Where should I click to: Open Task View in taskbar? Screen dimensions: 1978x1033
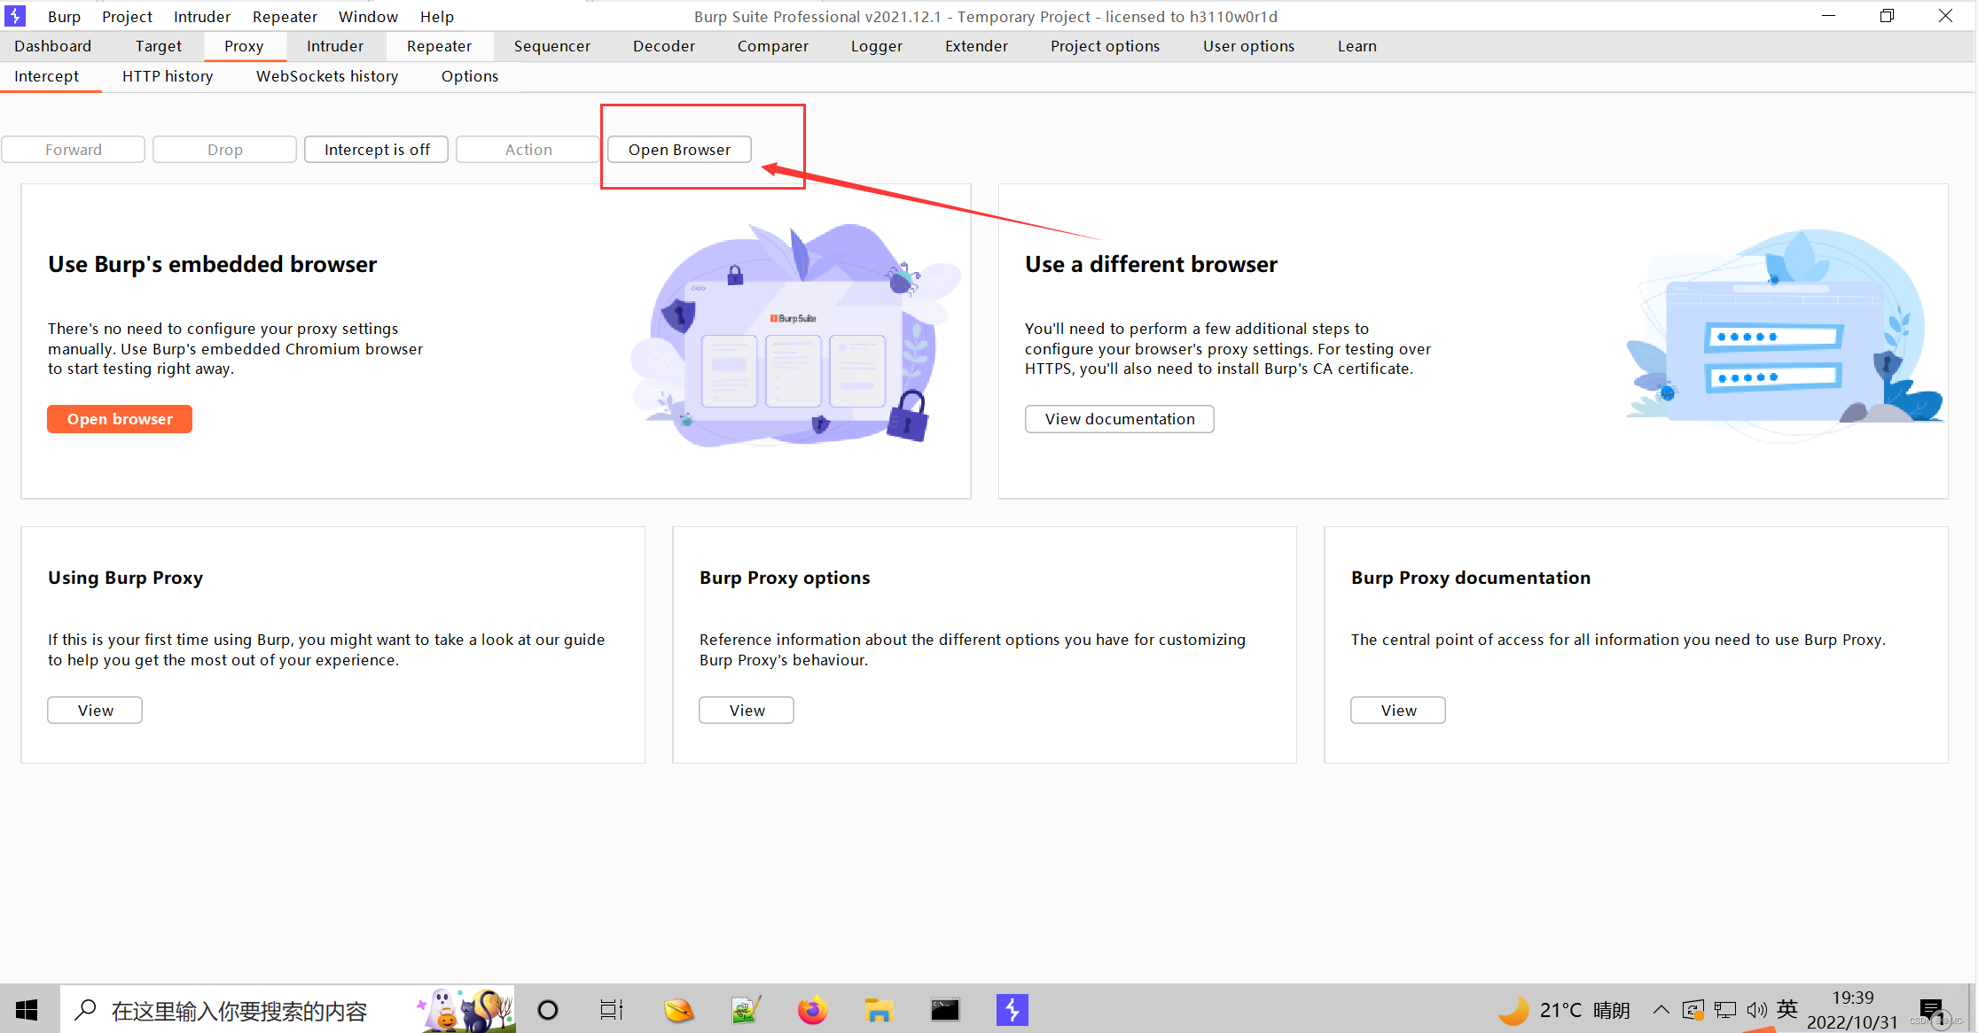[x=612, y=1010]
